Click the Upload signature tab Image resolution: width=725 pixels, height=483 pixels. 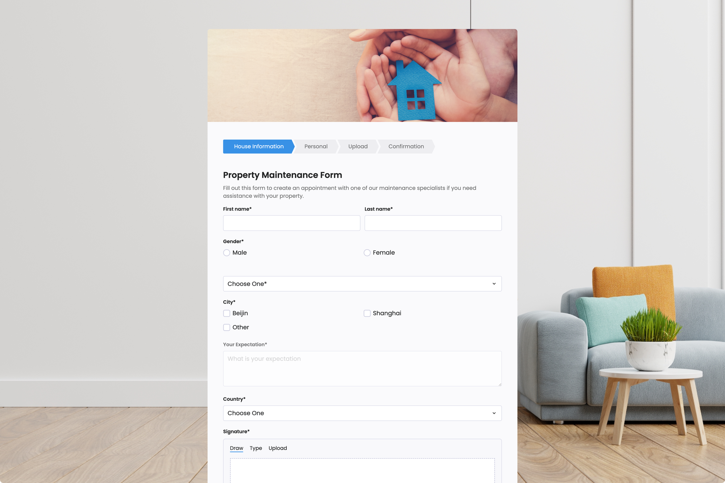pos(278,448)
